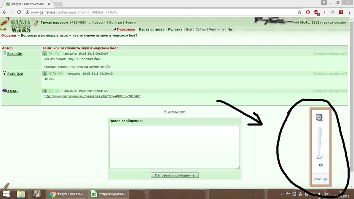The width and height of the screenshot is (354, 199).
Task: Open the Форум link in the header
Action: [131, 22]
